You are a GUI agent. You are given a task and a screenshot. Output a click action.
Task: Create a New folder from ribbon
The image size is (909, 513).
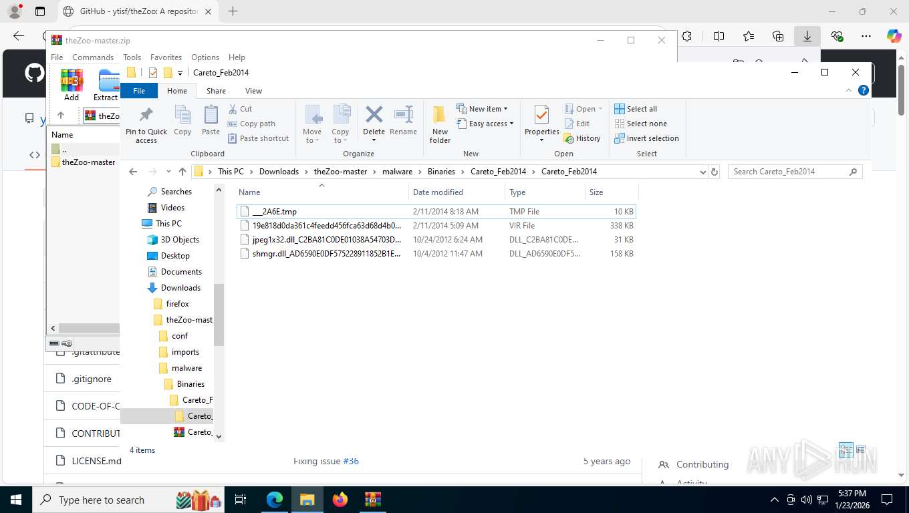click(440, 124)
